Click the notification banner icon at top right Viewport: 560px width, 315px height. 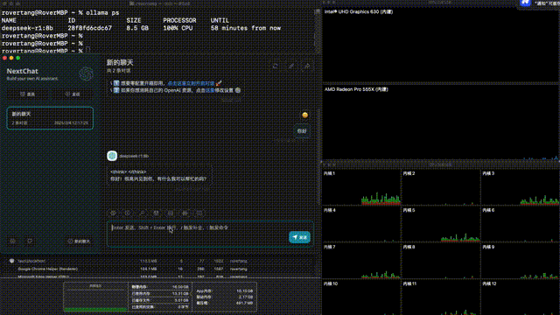(x=525, y=3)
